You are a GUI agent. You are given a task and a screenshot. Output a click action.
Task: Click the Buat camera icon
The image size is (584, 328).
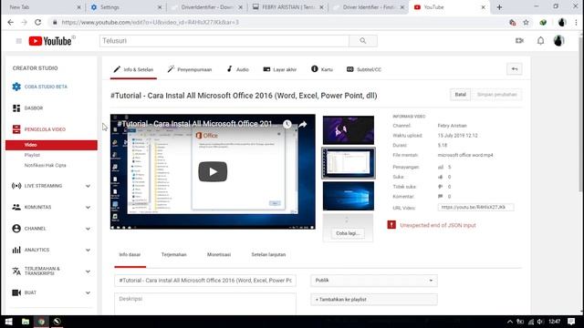click(x=16, y=292)
